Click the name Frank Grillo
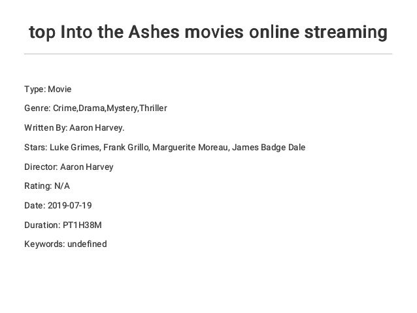Viewport: 417px width, 313px height. pos(126,147)
